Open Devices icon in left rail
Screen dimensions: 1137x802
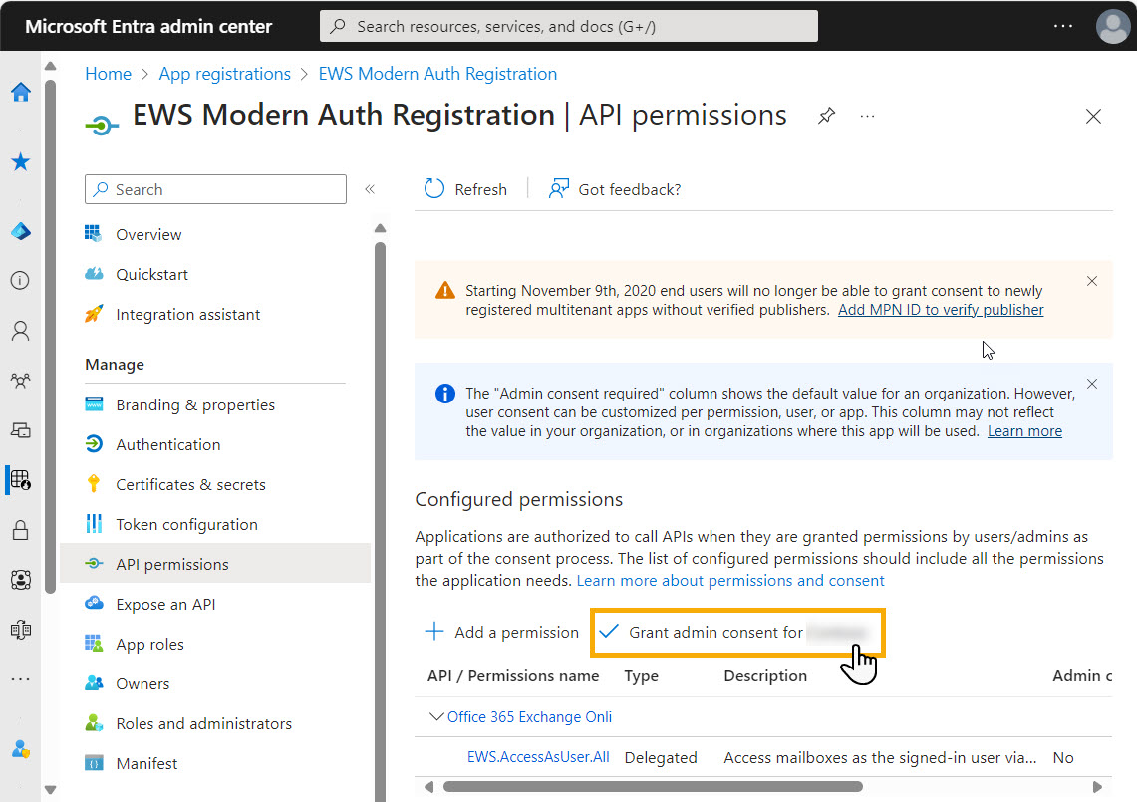tap(20, 430)
